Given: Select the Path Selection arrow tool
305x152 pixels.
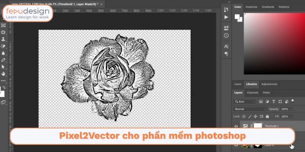Looking at the screenshot, I should (3, 67).
